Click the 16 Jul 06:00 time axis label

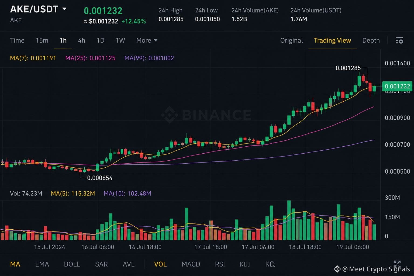click(98, 247)
